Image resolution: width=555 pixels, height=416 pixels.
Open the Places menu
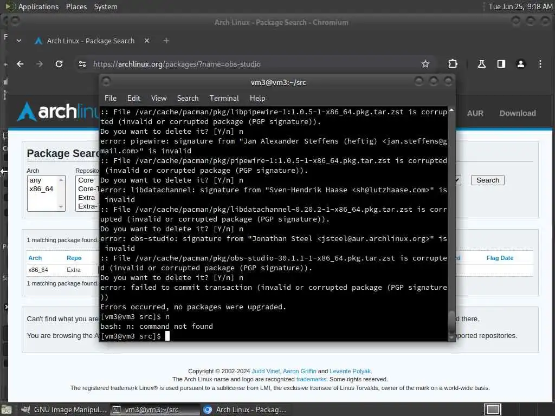point(76,6)
